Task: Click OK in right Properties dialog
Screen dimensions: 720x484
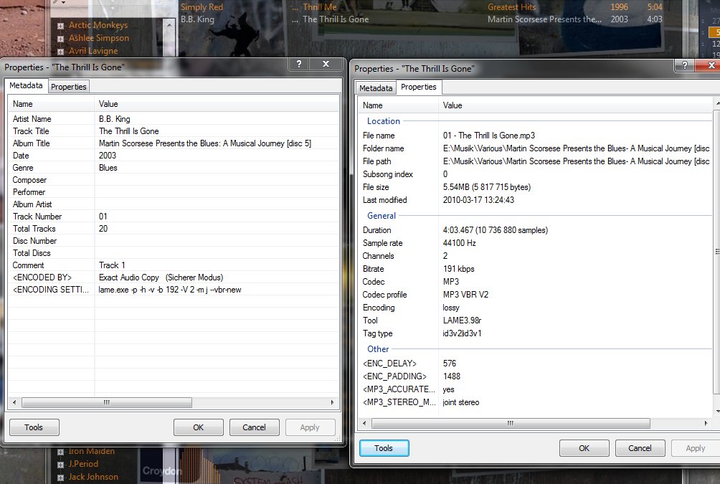Action: (584, 448)
